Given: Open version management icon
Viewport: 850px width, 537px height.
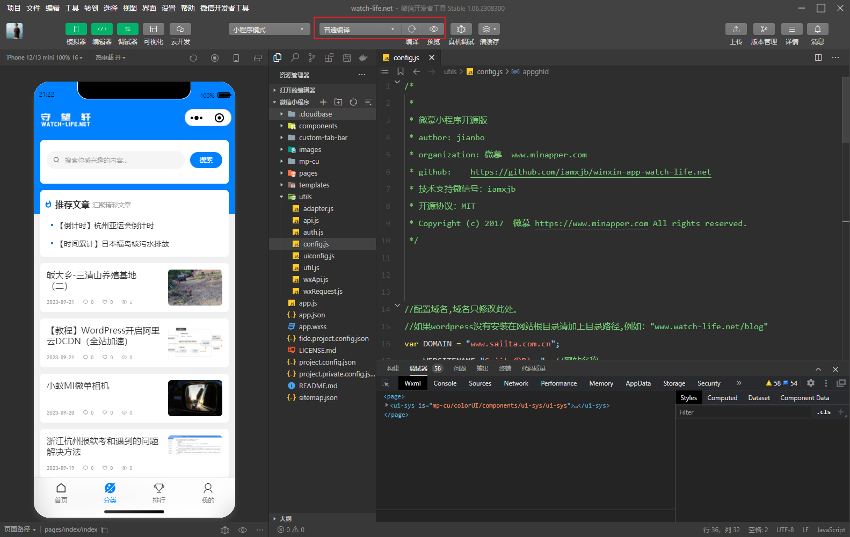Looking at the screenshot, I should (x=764, y=29).
